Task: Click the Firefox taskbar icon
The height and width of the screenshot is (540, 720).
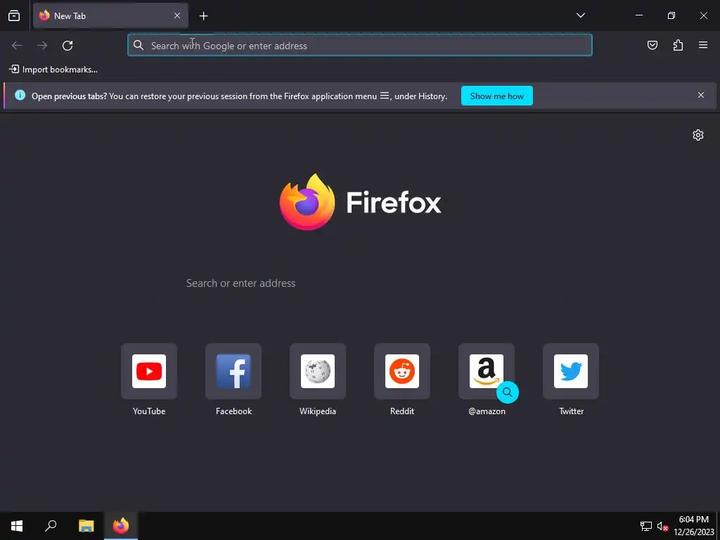Action: [121, 526]
